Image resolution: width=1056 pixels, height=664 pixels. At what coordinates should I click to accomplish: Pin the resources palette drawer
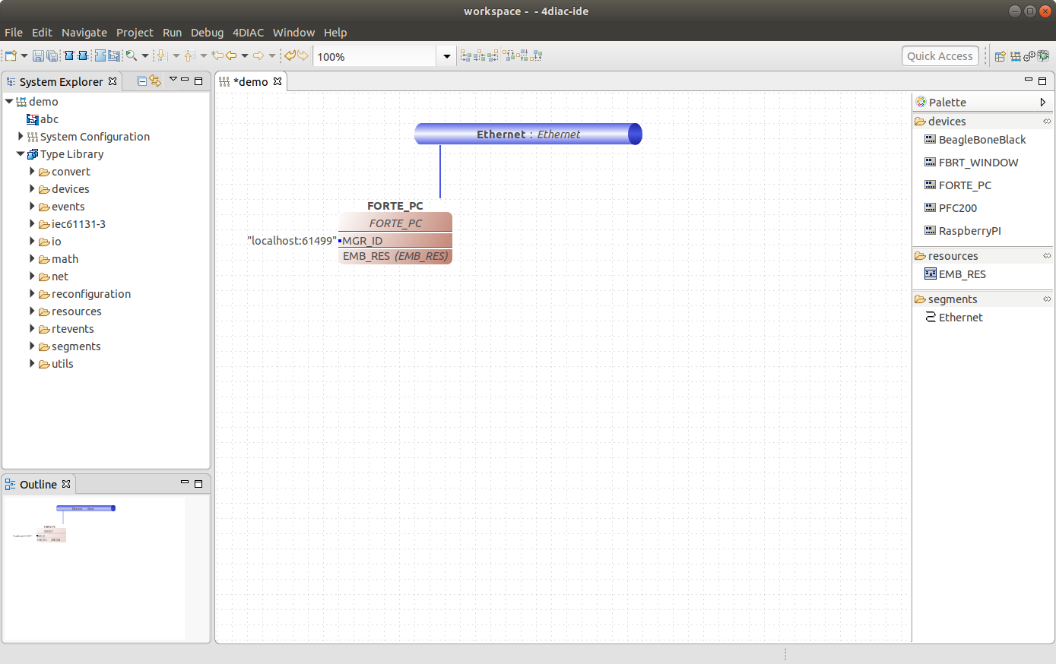[x=1047, y=256]
